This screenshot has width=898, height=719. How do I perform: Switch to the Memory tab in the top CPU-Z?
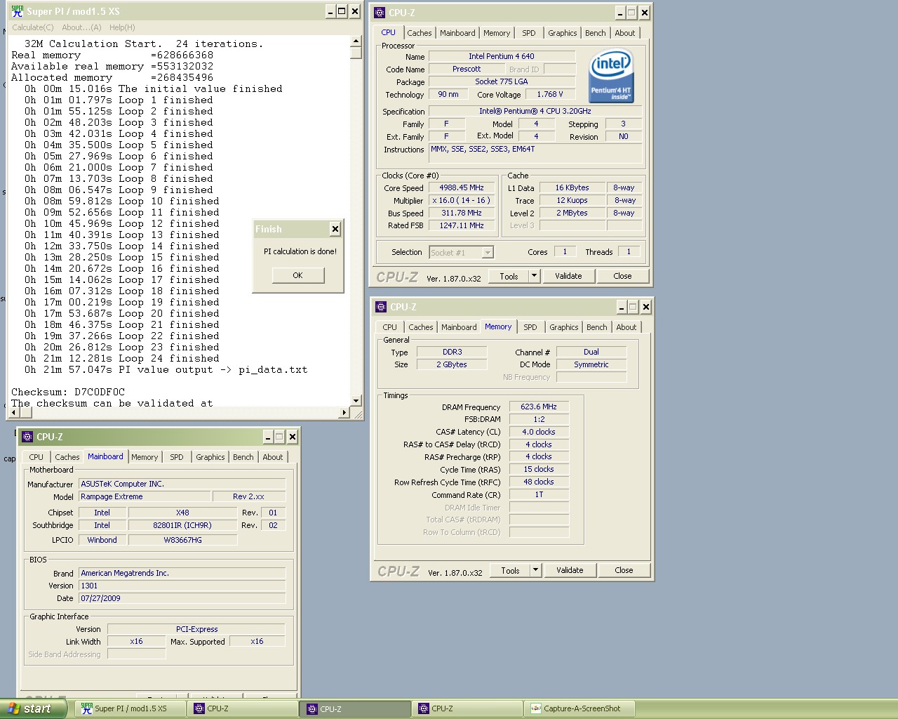tap(497, 33)
